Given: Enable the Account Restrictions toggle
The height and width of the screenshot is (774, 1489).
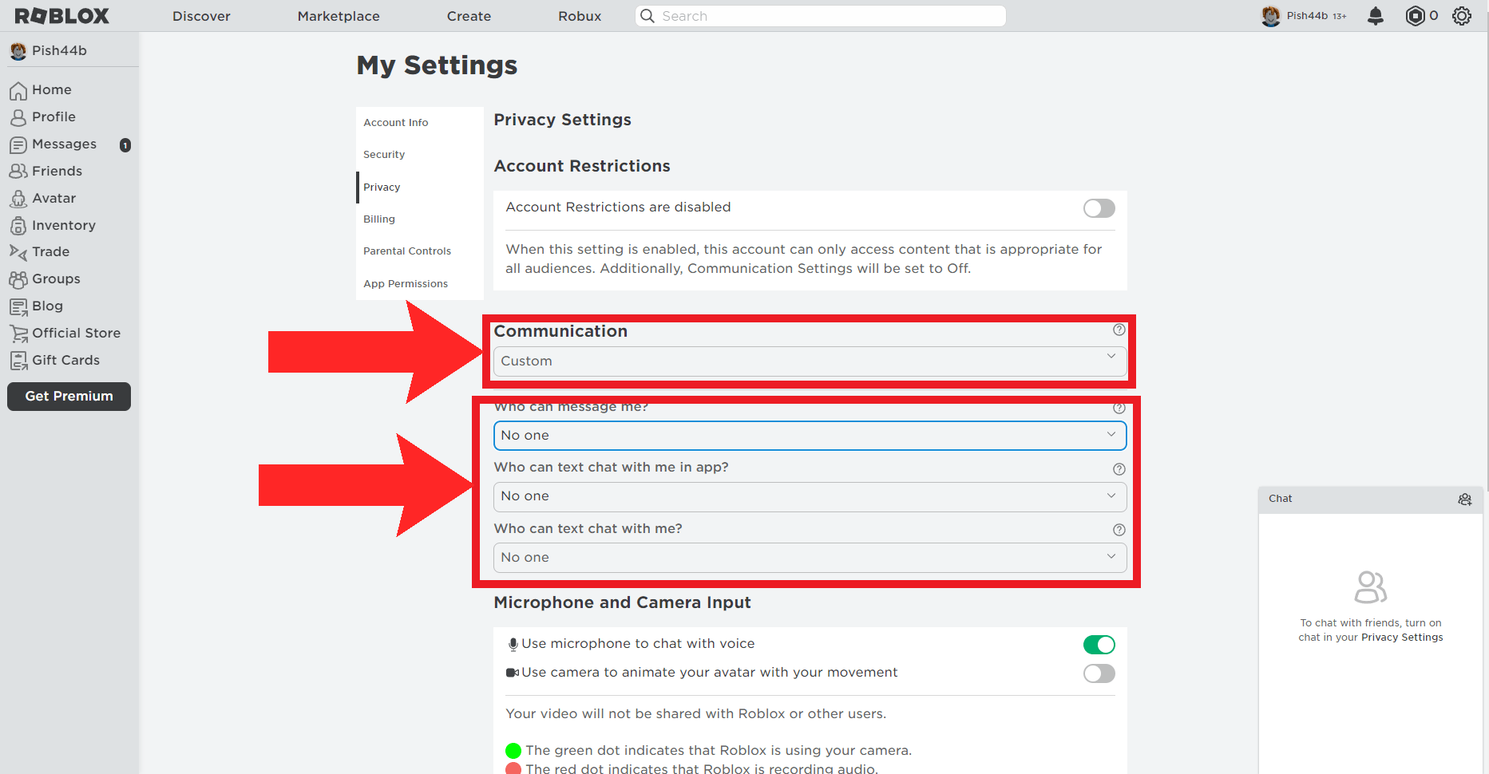Looking at the screenshot, I should point(1099,208).
